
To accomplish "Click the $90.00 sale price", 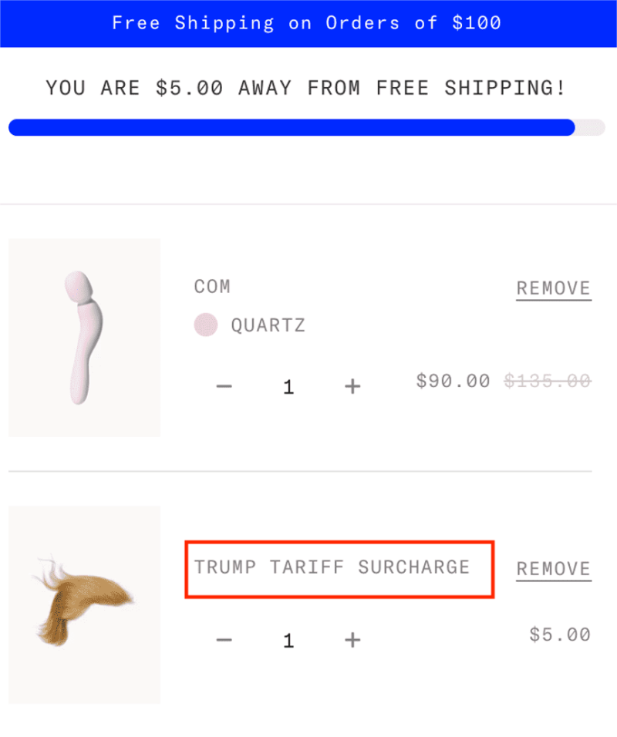I will [x=453, y=381].
